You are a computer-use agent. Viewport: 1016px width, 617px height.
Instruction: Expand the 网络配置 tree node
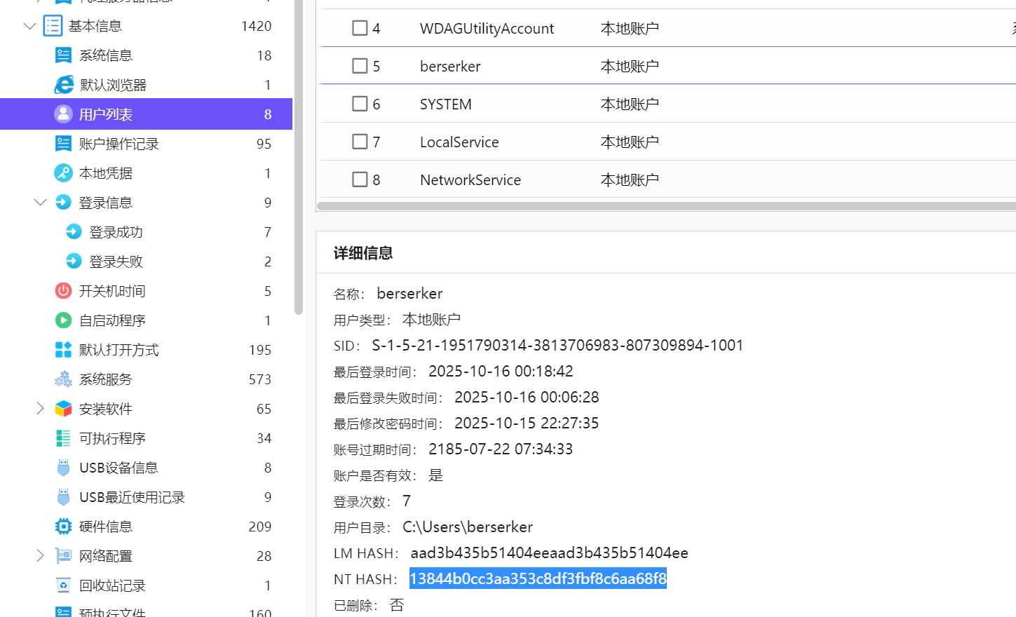[x=40, y=556]
